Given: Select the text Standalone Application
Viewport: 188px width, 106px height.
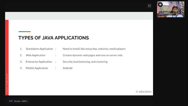Looking at the screenshot, I should pyautogui.click(x=39, y=49).
